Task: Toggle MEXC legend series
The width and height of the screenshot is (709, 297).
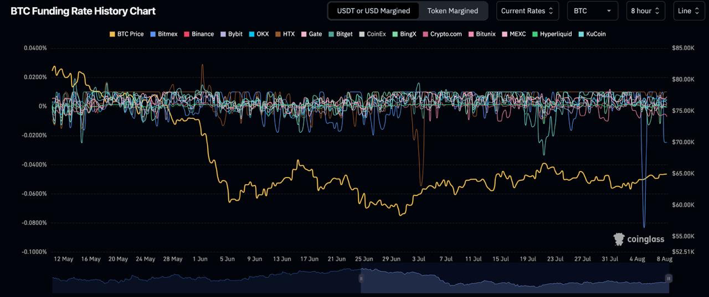Action: [x=513, y=34]
